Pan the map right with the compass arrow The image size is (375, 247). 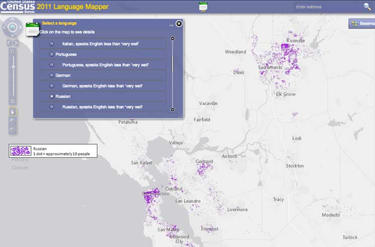pyautogui.click(x=21, y=27)
